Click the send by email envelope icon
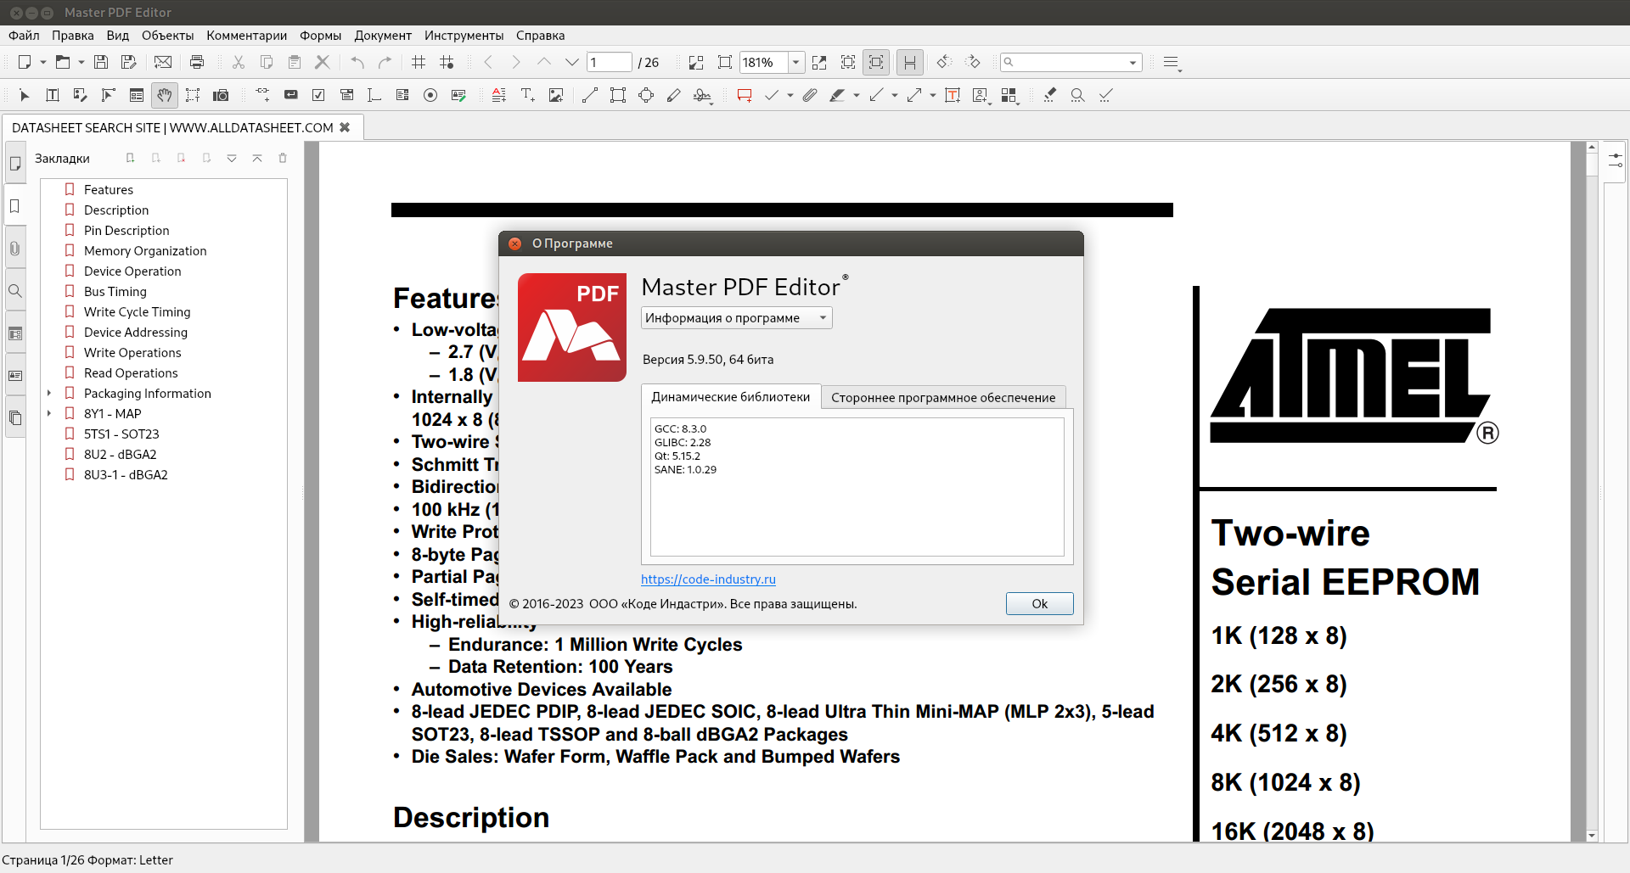 point(163,62)
